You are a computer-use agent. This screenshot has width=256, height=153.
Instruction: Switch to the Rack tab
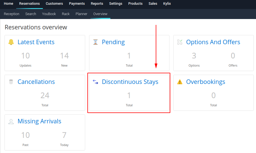(x=66, y=14)
